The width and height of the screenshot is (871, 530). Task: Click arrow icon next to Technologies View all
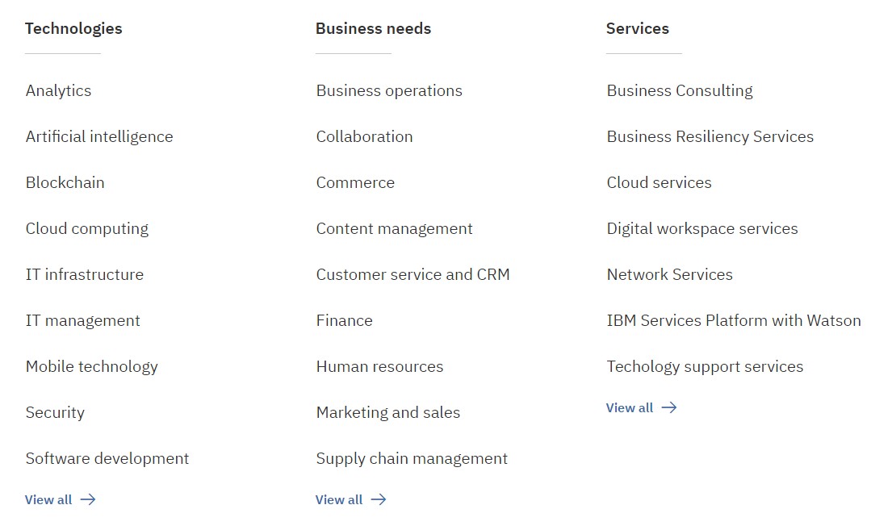click(88, 499)
